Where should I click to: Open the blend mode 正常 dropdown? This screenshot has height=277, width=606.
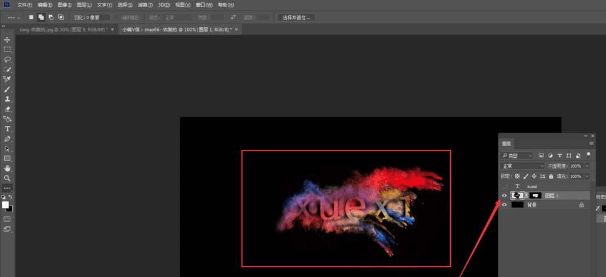point(522,166)
